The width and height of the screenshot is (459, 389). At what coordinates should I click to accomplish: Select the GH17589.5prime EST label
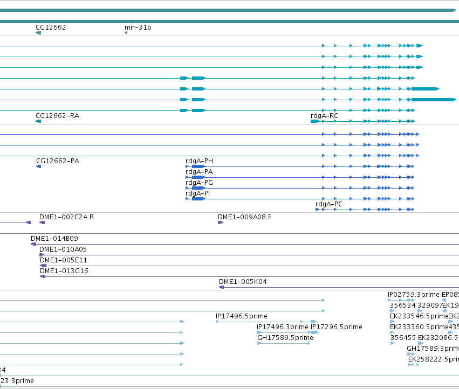[285, 338]
